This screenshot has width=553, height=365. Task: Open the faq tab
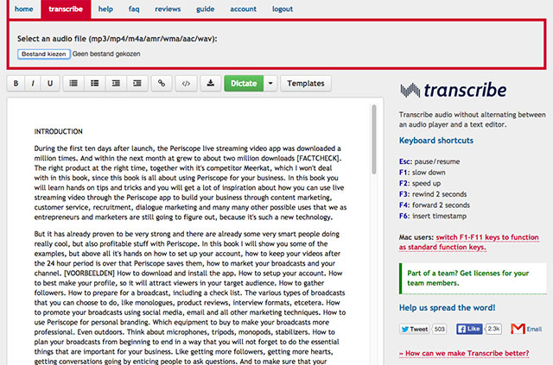point(134,9)
